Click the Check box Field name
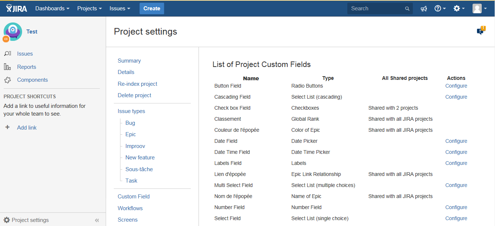This screenshot has height=226, width=495. click(x=232, y=108)
